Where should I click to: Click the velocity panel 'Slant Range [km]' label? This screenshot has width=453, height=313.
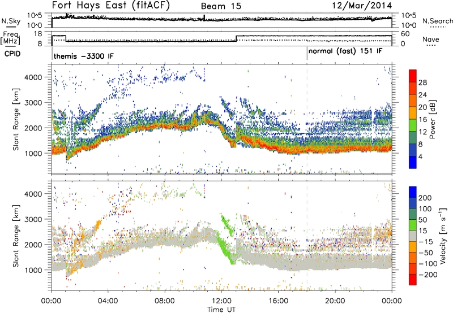coord(16,236)
